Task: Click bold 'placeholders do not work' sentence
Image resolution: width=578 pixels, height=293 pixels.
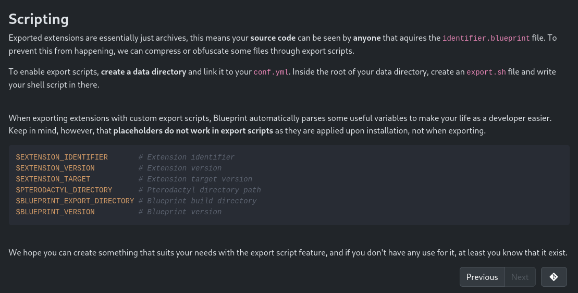Action: 193,131
